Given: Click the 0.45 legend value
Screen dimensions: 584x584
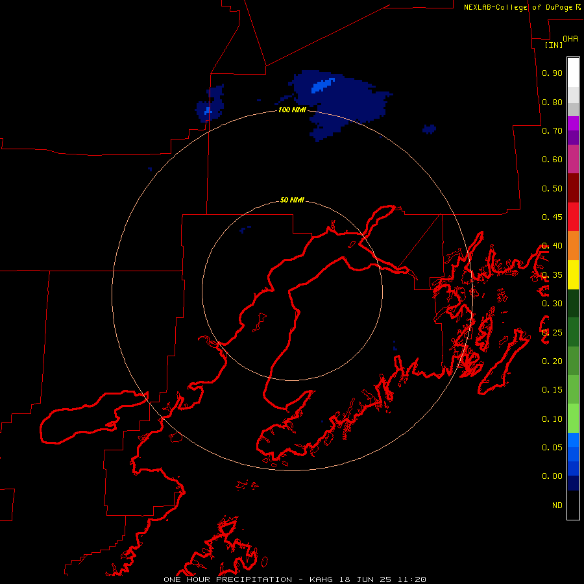Looking at the screenshot, I should pyautogui.click(x=552, y=217).
